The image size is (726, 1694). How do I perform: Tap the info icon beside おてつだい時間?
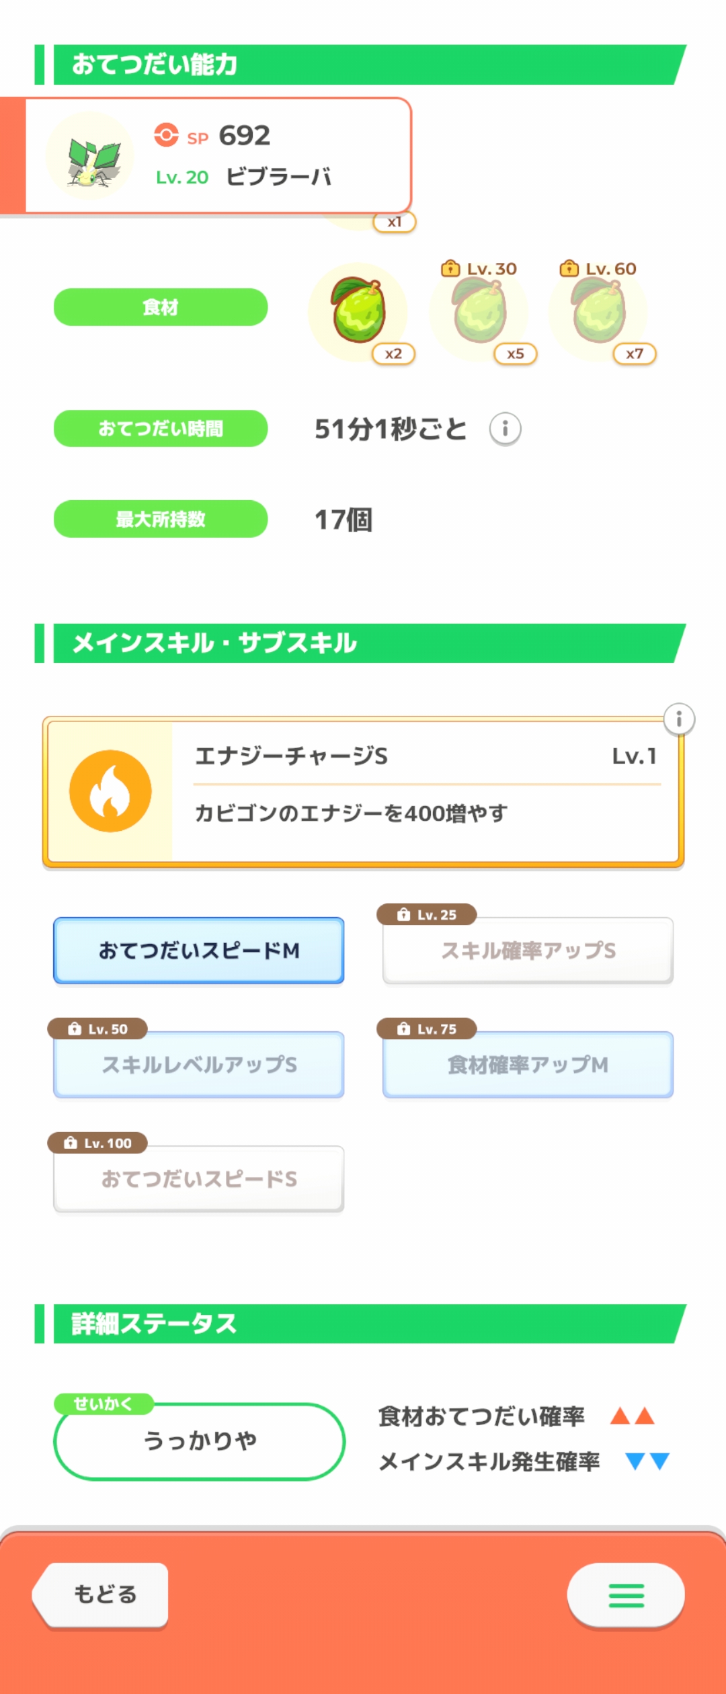point(505,429)
